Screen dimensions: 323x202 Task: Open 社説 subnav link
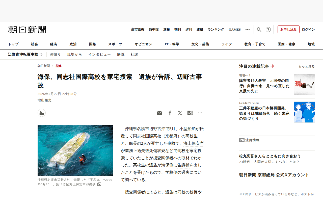point(134,55)
